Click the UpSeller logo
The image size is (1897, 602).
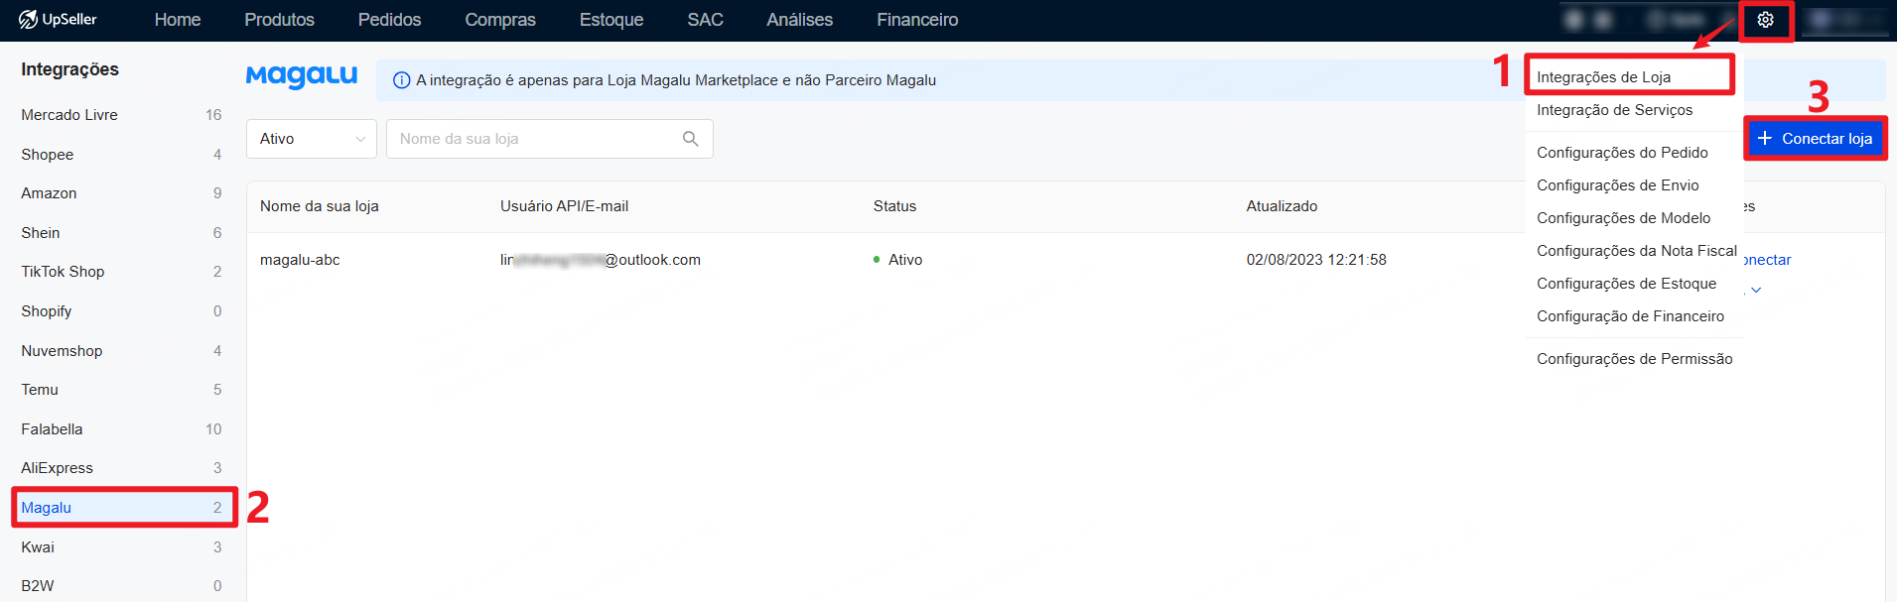click(58, 20)
